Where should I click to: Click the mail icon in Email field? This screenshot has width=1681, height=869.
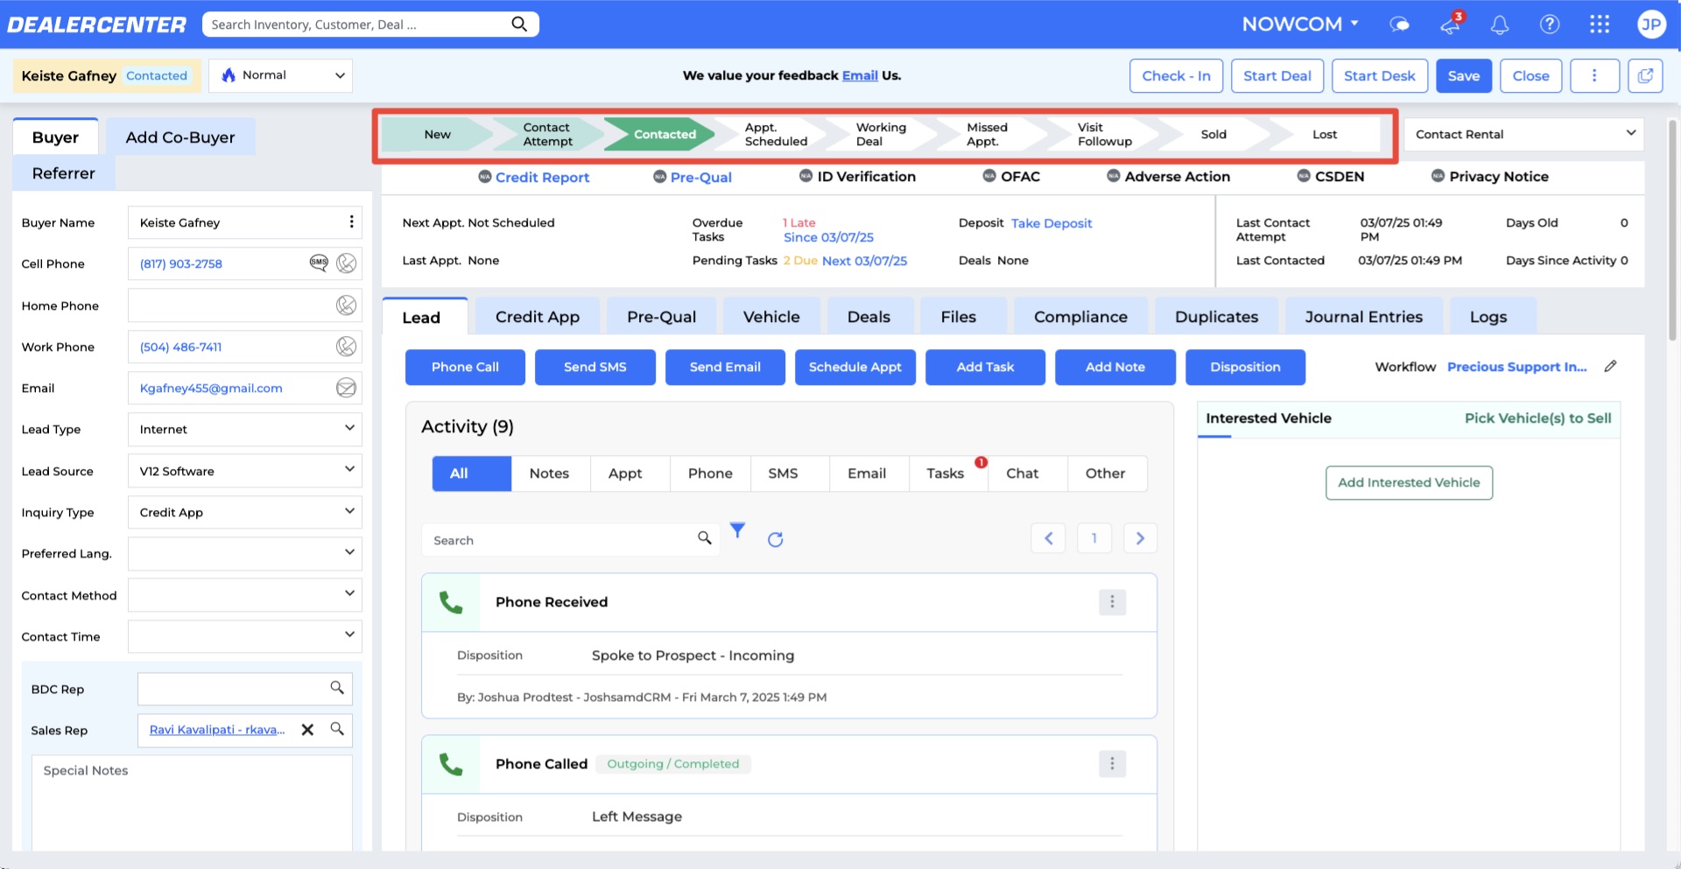pos(347,388)
